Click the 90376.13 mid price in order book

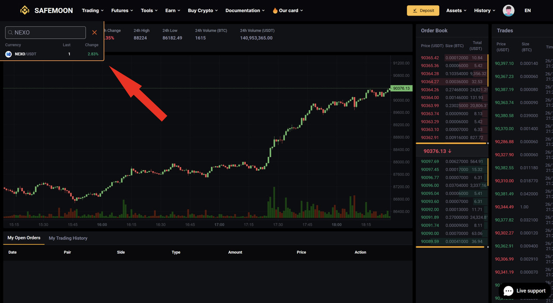(435, 151)
